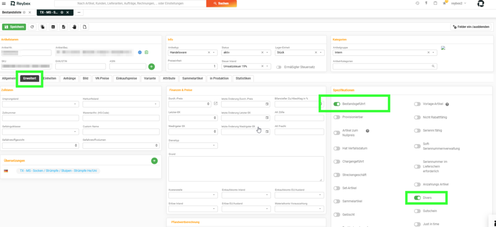Switch to the VK-Preise tab

102,79
